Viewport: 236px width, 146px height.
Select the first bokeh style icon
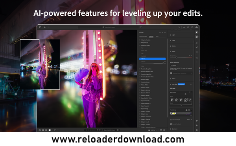click(172, 100)
